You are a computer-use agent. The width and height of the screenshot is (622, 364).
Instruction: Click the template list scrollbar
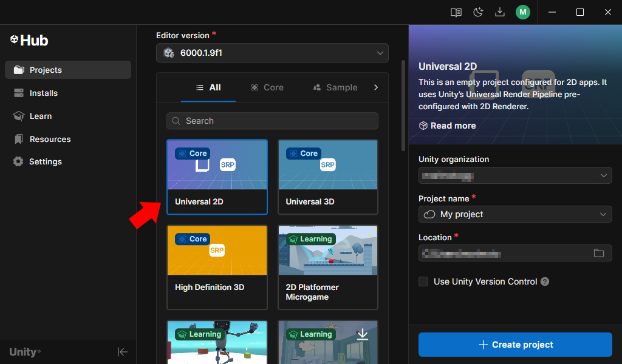[403, 106]
